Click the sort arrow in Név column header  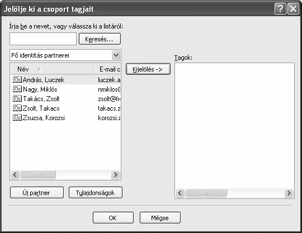pyautogui.click(x=40, y=69)
